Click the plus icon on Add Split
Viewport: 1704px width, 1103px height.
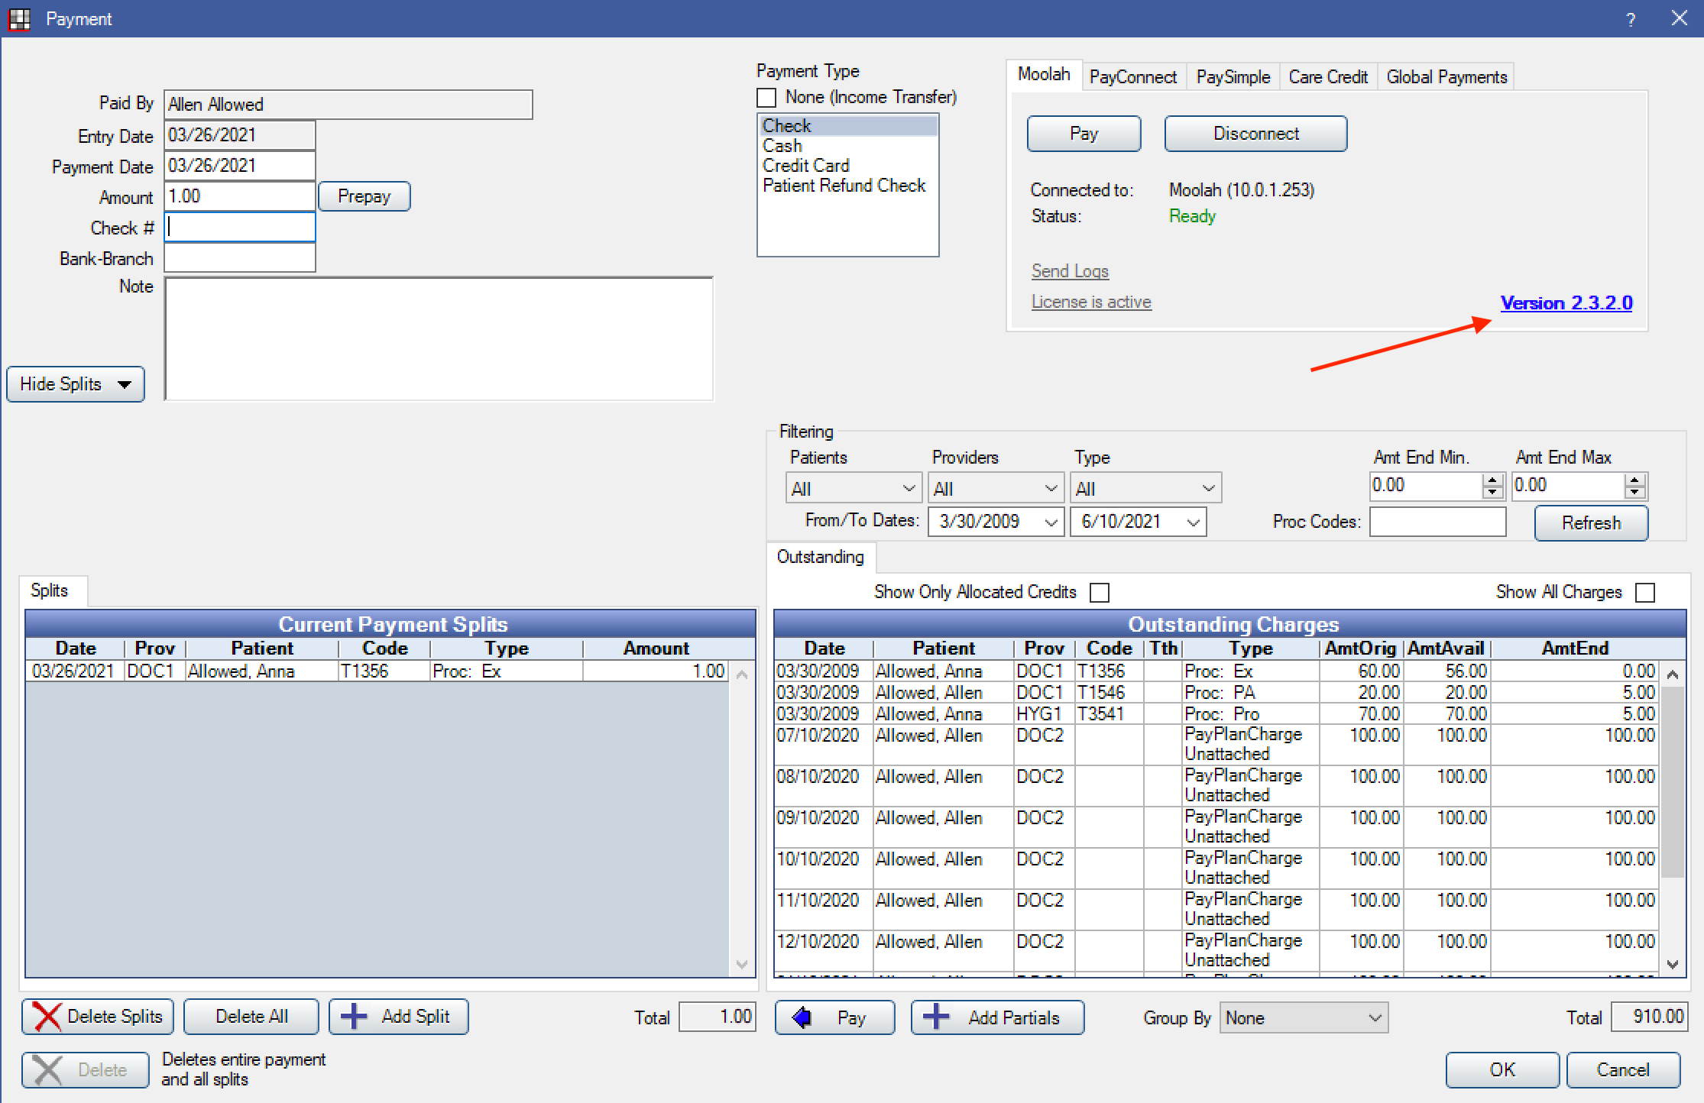coord(354,1017)
